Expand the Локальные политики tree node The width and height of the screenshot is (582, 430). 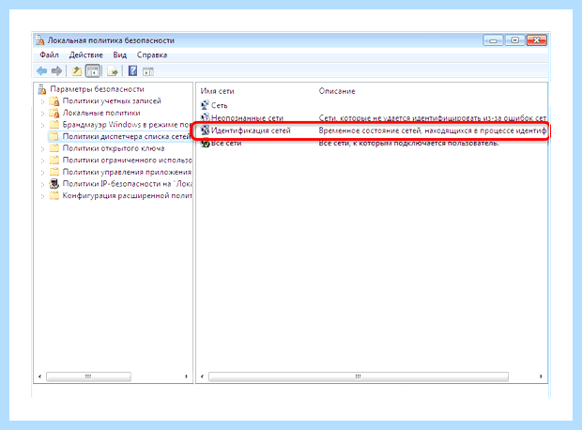point(42,114)
